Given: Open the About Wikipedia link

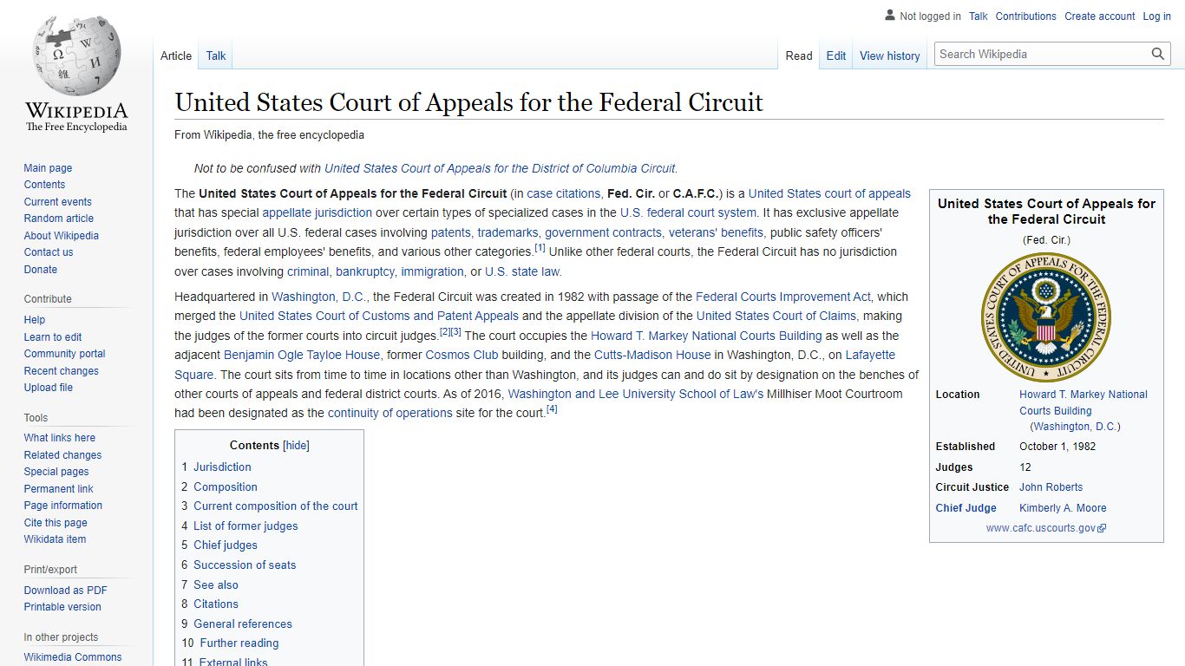Looking at the screenshot, I should pyautogui.click(x=61, y=236).
